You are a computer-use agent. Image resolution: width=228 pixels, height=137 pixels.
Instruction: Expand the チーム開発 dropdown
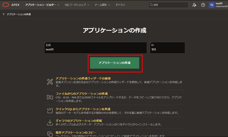coord(102,5)
